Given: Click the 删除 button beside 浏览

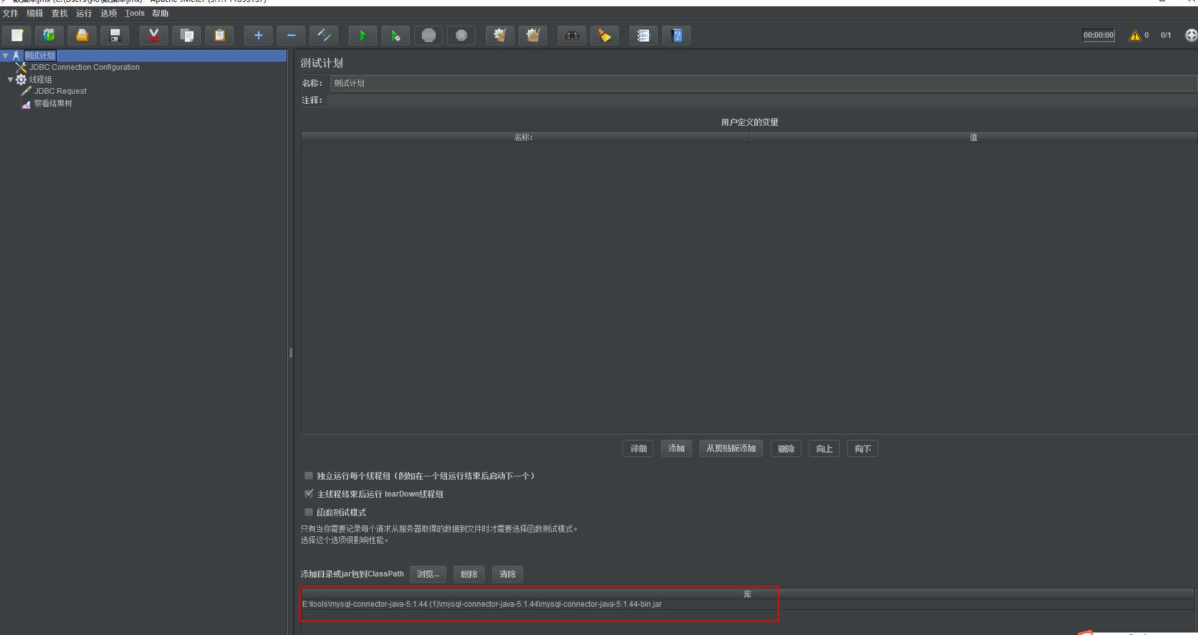Looking at the screenshot, I should [x=469, y=574].
